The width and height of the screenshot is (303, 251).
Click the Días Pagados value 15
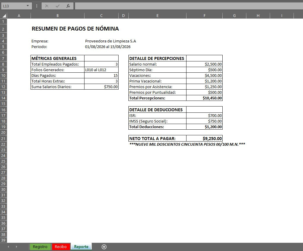coord(101,75)
